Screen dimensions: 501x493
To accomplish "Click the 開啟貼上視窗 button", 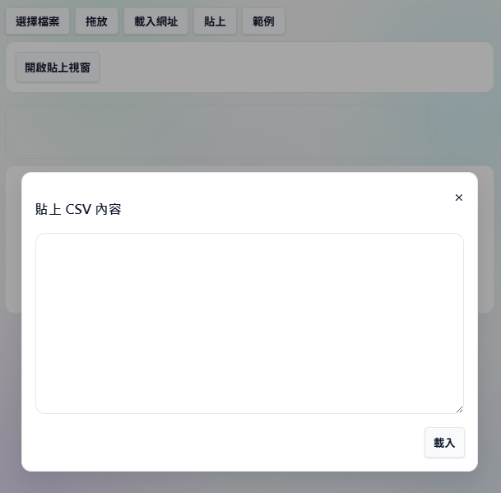I will (x=58, y=67).
